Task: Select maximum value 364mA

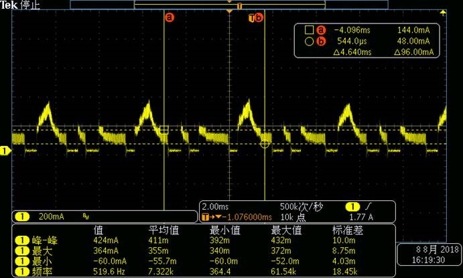Action: [106, 251]
